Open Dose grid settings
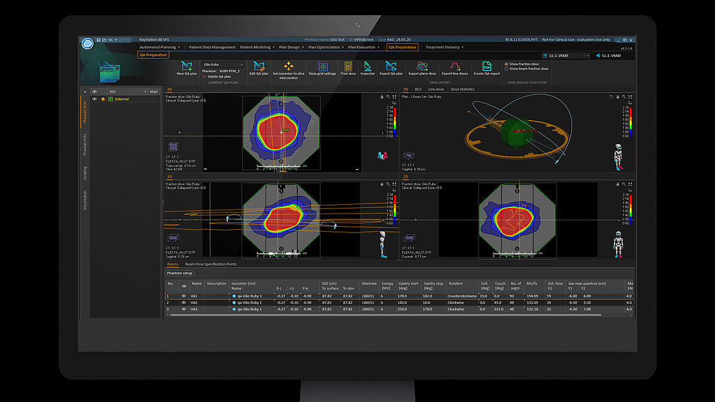Screen dimensions: 715x402 coord(324,68)
